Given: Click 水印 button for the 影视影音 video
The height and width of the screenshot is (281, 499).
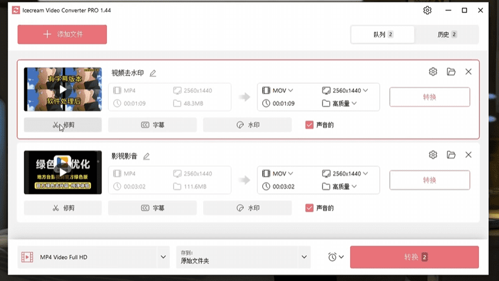Looking at the screenshot, I should 247,208.
